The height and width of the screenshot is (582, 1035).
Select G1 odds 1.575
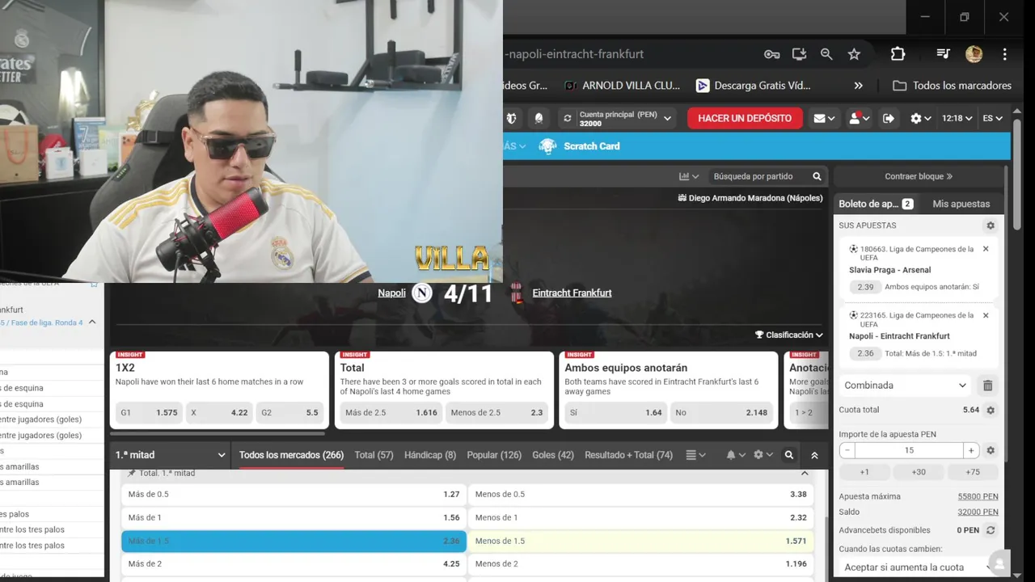click(x=149, y=412)
